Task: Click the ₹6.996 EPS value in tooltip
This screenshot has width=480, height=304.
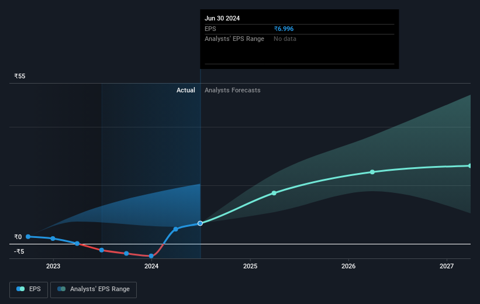Action: click(284, 29)
